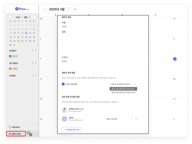Toggle the 공개 사용 설정 checkbox

click(x=63, y=84)
